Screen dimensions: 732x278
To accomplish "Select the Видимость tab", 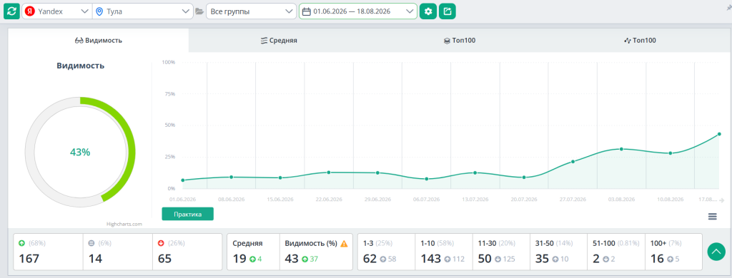I will point(99,41).
